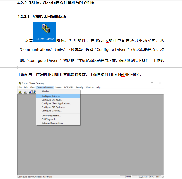Click the subheading '4.2.2.1 配置以太网通讯驱动'
The width and height of the screenshot is (182, 179).
pos(42,17)
